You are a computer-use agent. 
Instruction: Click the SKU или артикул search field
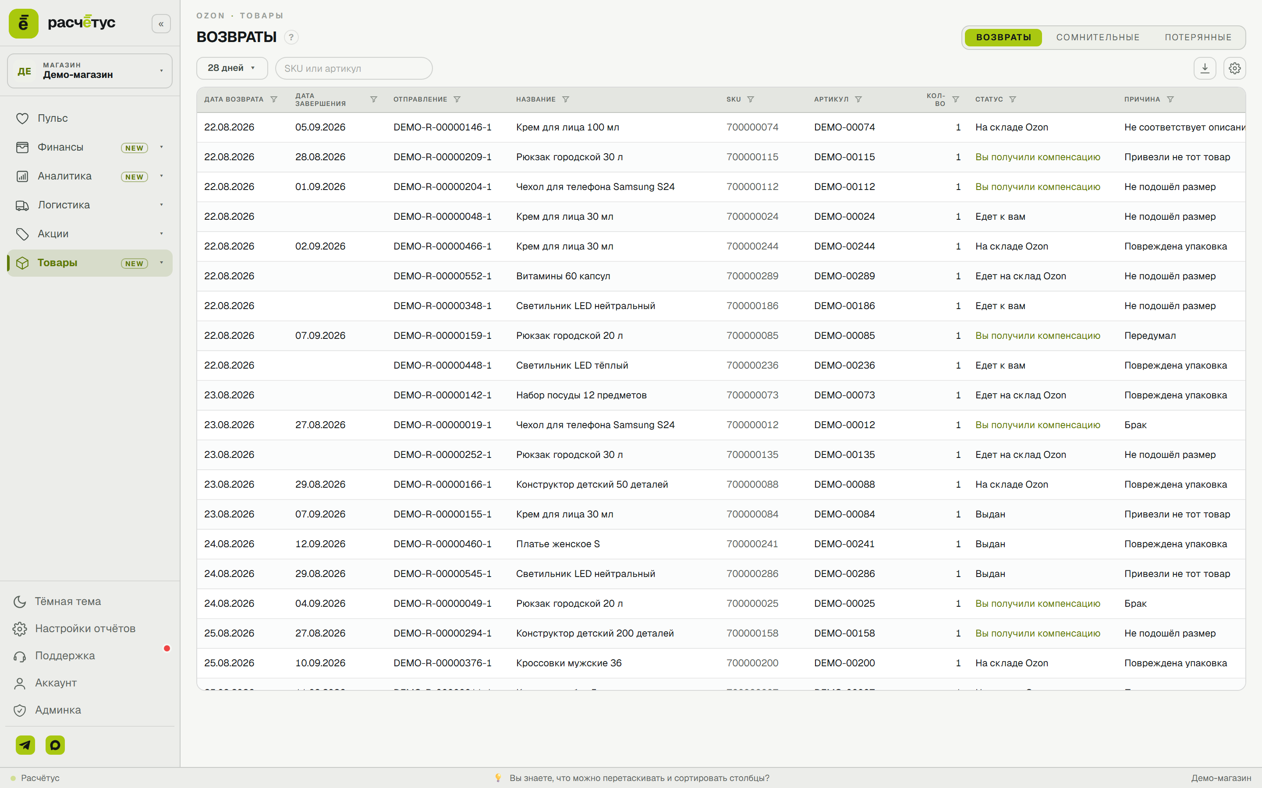(354, 68)
